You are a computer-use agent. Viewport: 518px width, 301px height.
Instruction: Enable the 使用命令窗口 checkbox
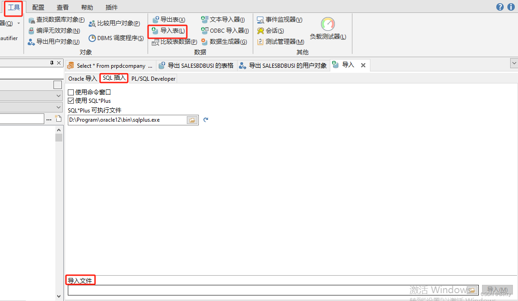[x=70, y=92]
